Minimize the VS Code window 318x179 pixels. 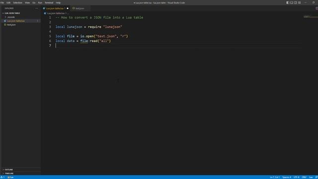tap(306, 2)
